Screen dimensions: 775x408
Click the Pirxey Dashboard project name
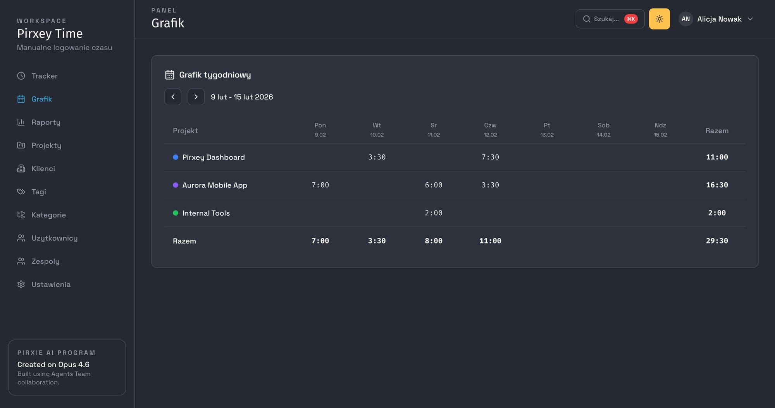pos(214,157)
